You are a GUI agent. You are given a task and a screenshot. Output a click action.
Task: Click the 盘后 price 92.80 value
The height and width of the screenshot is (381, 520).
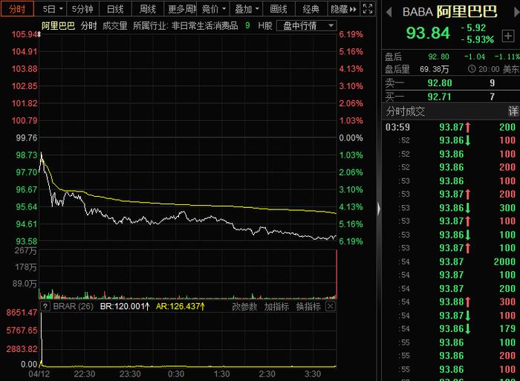[x=438, y=56]
